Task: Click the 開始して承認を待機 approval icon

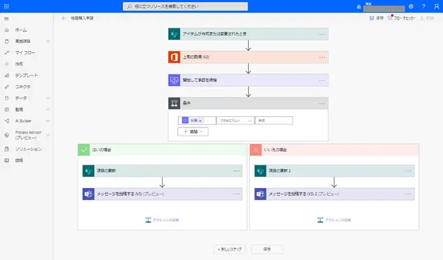Action: click(174, 80)
